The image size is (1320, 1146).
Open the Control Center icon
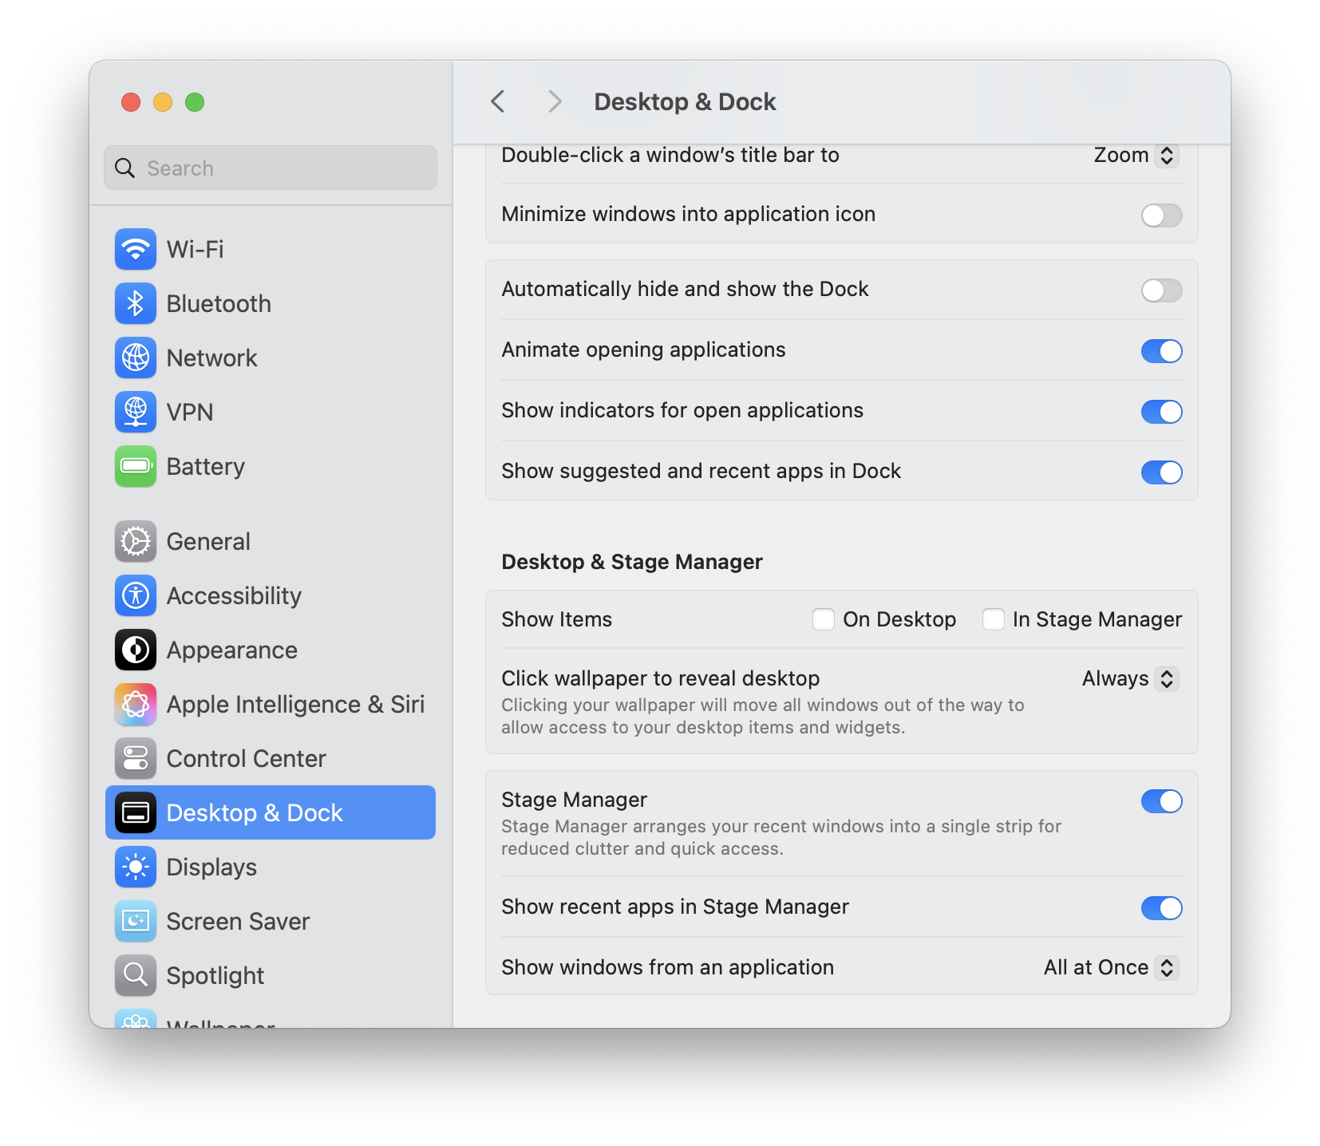[x=136, y=758]
